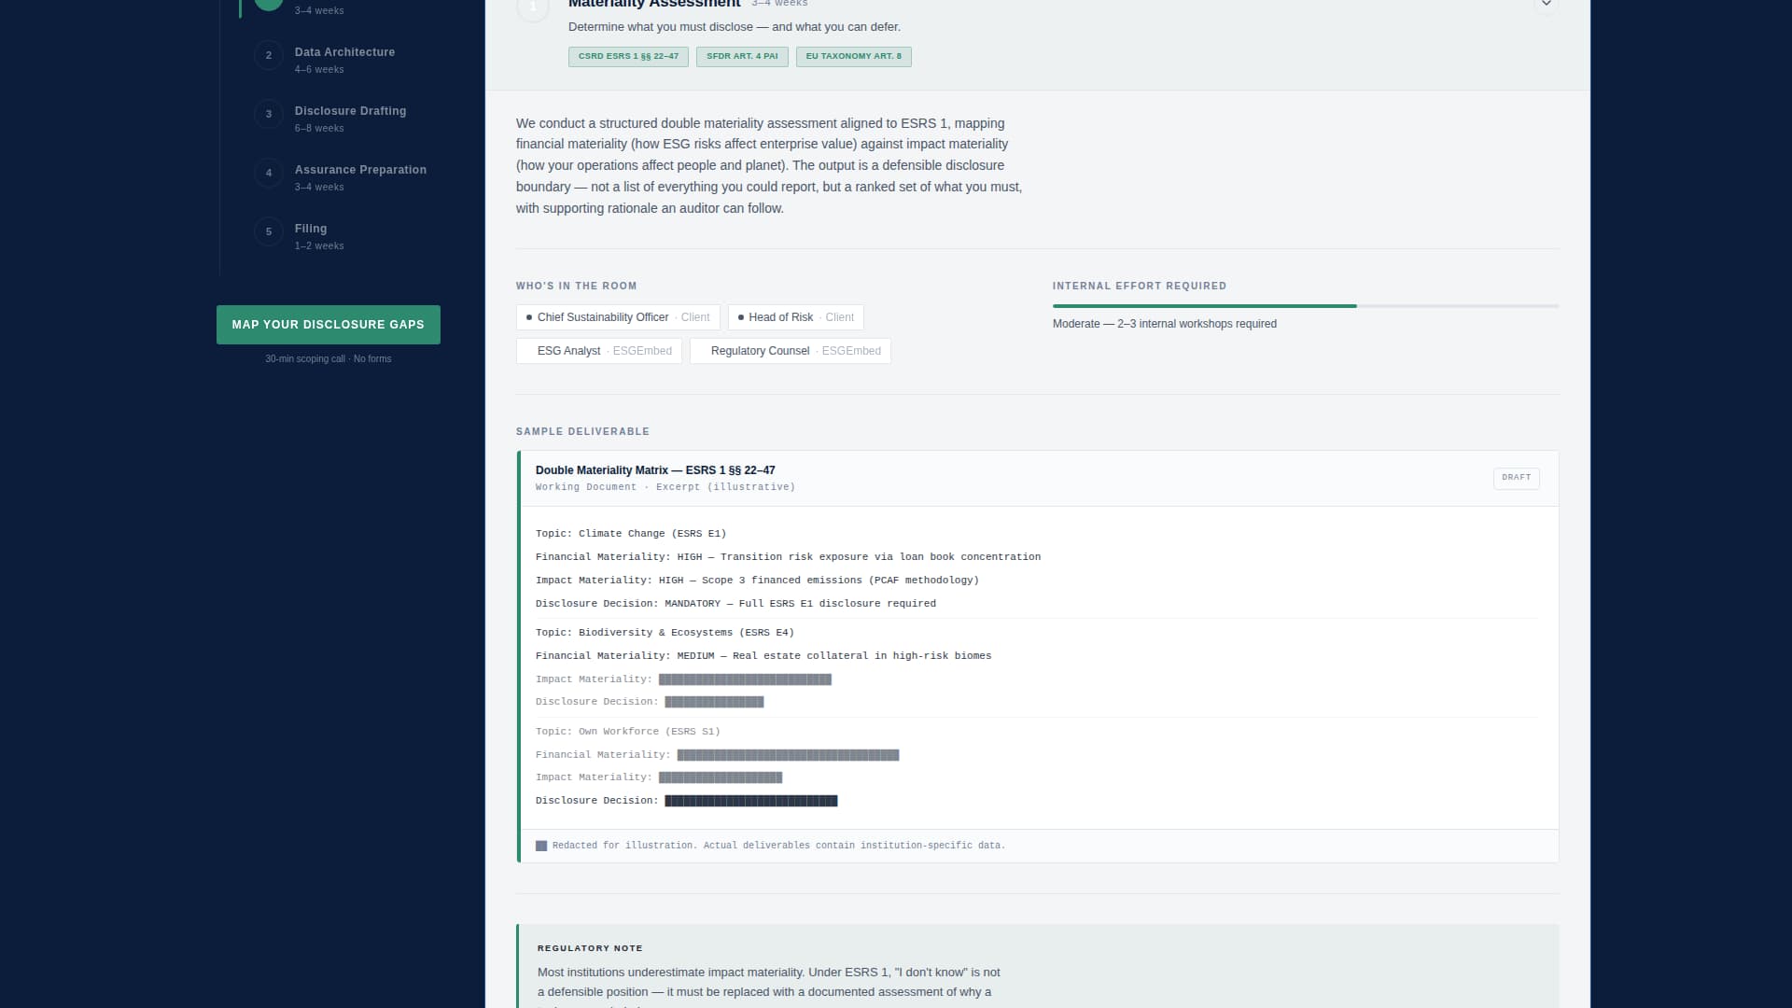1792x1008 pixels.
Task: Click the 'Topic: Own Workforce (ESRS S1)' line
Action: (628, 732)
